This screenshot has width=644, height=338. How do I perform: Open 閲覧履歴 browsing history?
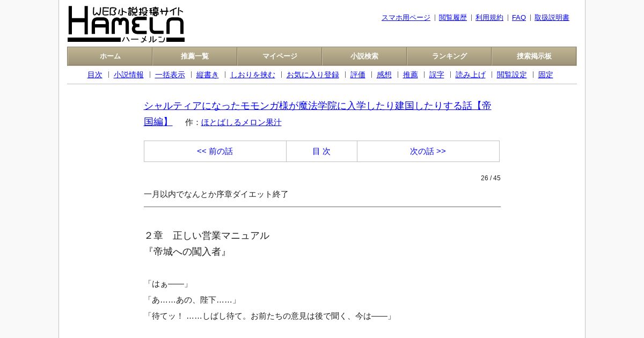coord(453,18)
